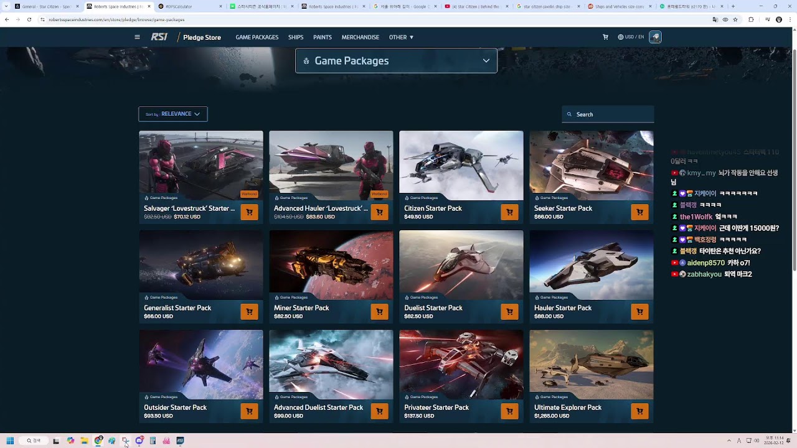Add Privateer Starter Pack to cart
Viewport: 797px width, 448px height.
pos(509,411)
